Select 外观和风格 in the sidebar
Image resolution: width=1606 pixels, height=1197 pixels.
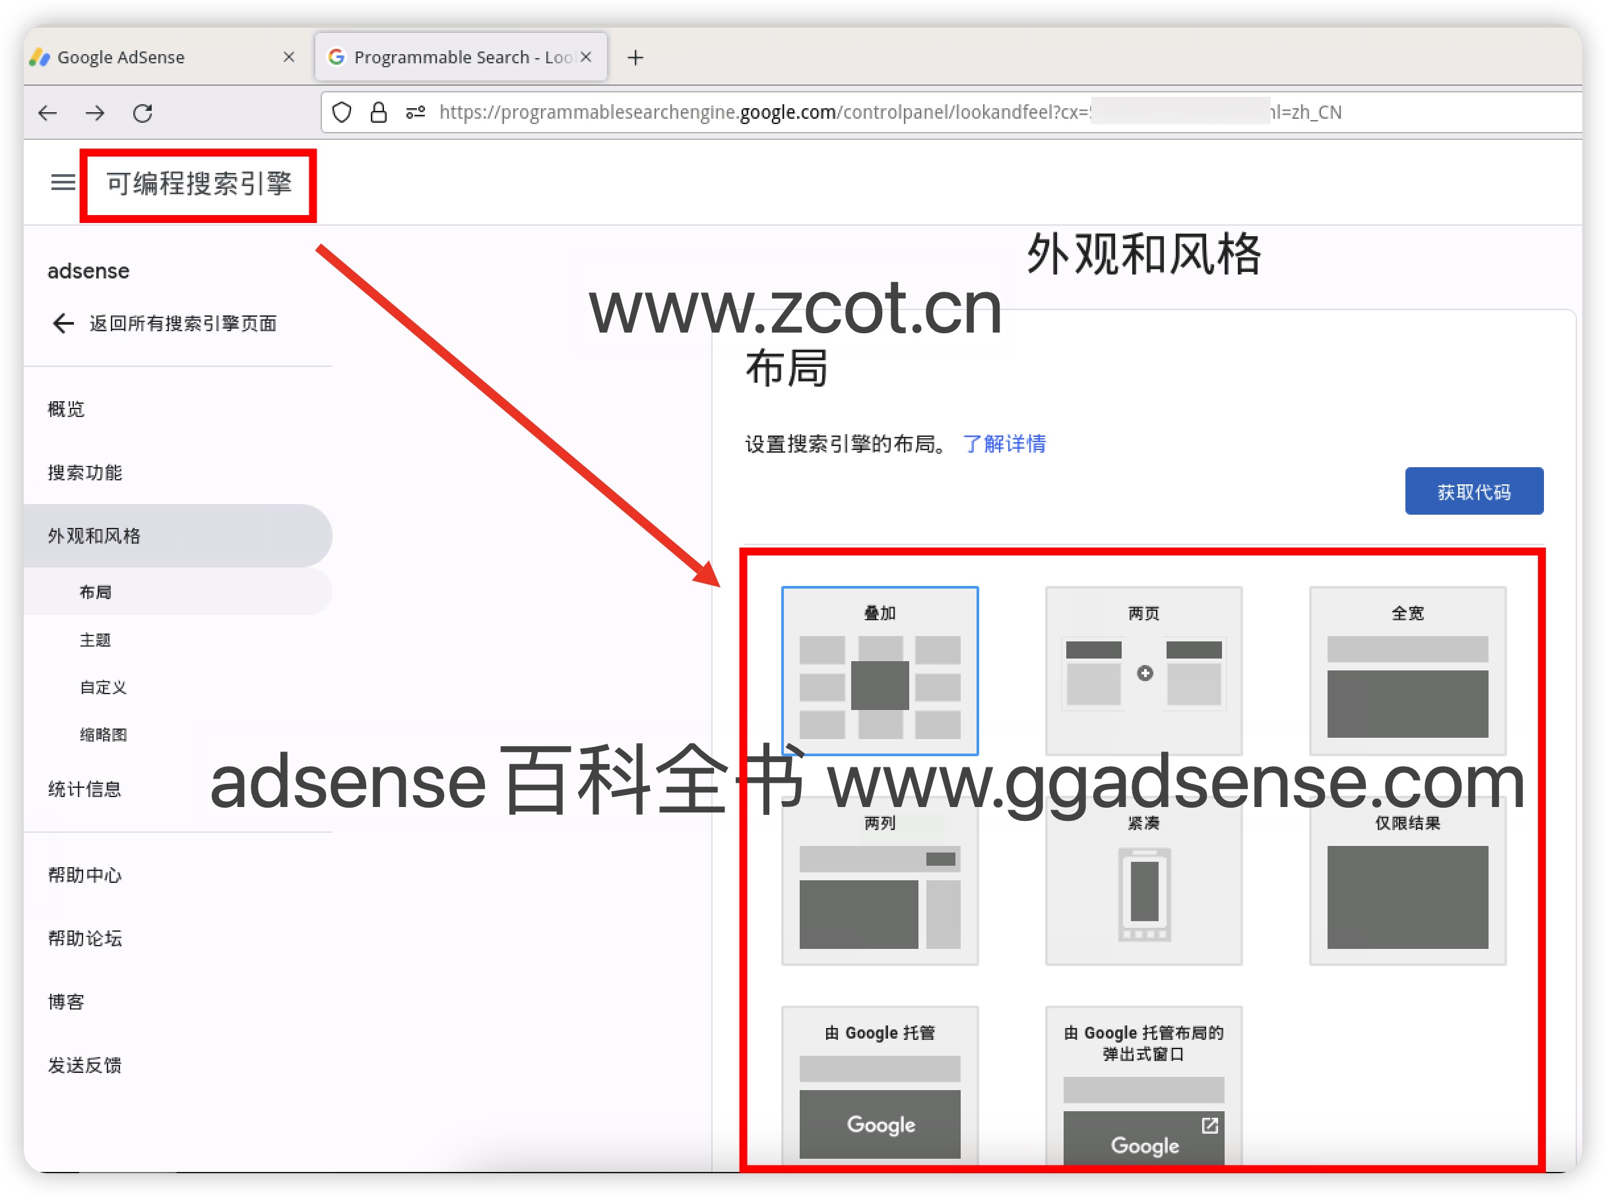click(x=178, y=535)
